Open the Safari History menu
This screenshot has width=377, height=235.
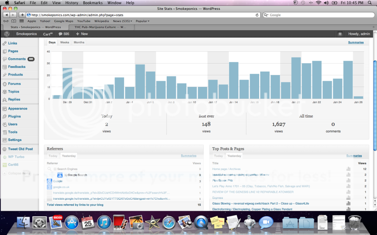[x=72, y=3]
